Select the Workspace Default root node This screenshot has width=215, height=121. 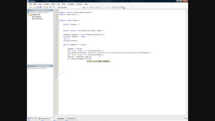point(38,12)
